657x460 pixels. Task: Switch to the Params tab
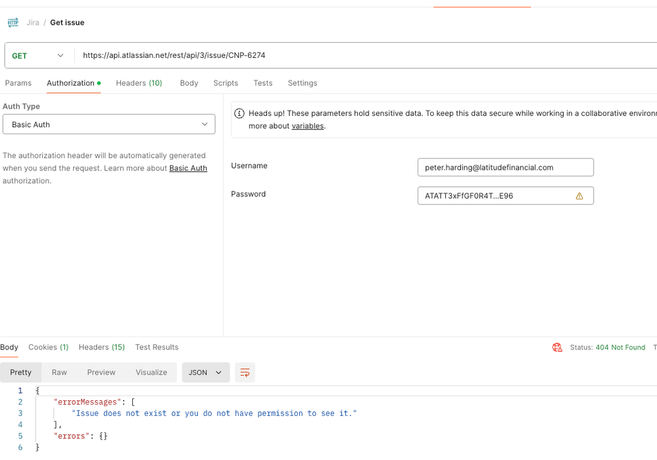18,83
